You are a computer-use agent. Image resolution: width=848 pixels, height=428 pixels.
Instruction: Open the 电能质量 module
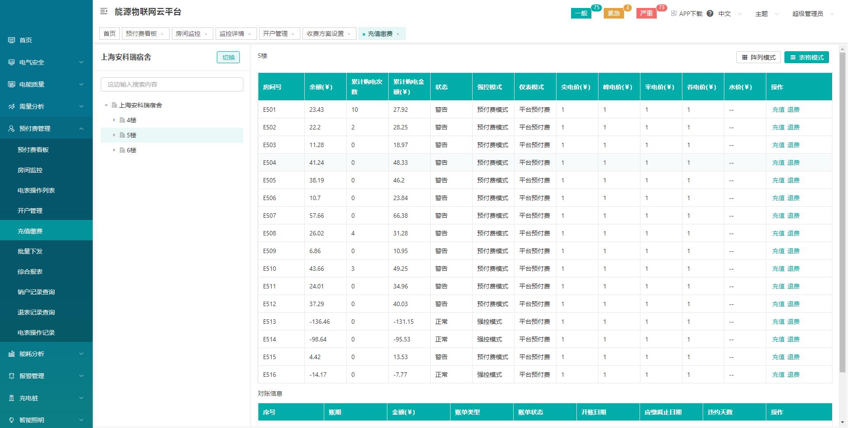point(32,84)
